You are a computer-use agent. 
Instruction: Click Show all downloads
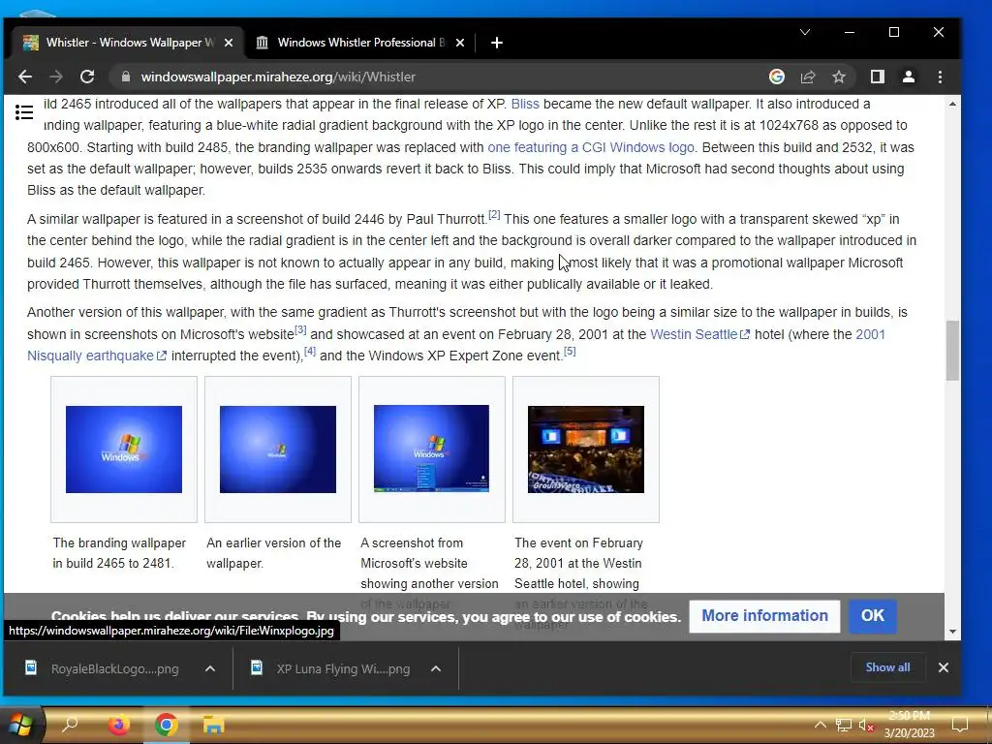pyautogui.click(x=887, y=667)
